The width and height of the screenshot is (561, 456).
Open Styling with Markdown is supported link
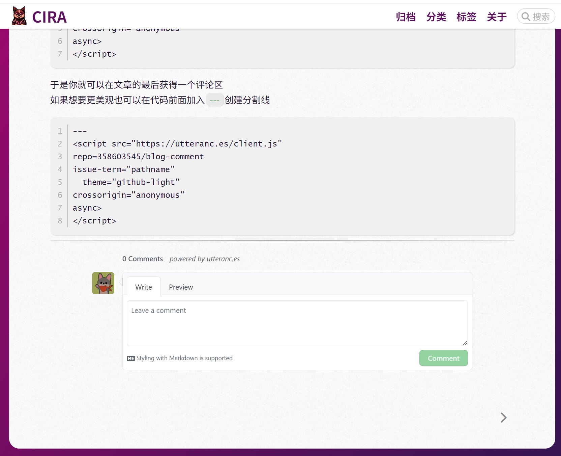click(x=184, y=358)
